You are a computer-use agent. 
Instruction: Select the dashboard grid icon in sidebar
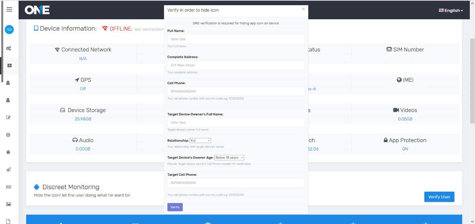click(9, 65)
